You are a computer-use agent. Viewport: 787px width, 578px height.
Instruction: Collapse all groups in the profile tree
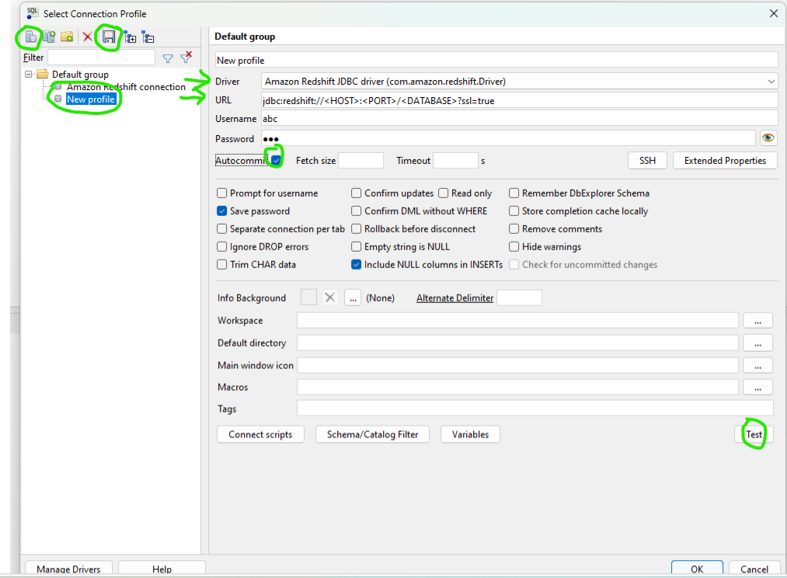click(x=148, y=37)
